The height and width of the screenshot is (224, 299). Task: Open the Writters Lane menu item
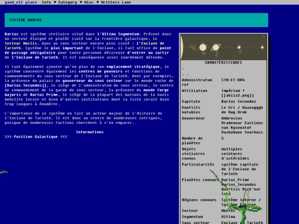(116, 2)
